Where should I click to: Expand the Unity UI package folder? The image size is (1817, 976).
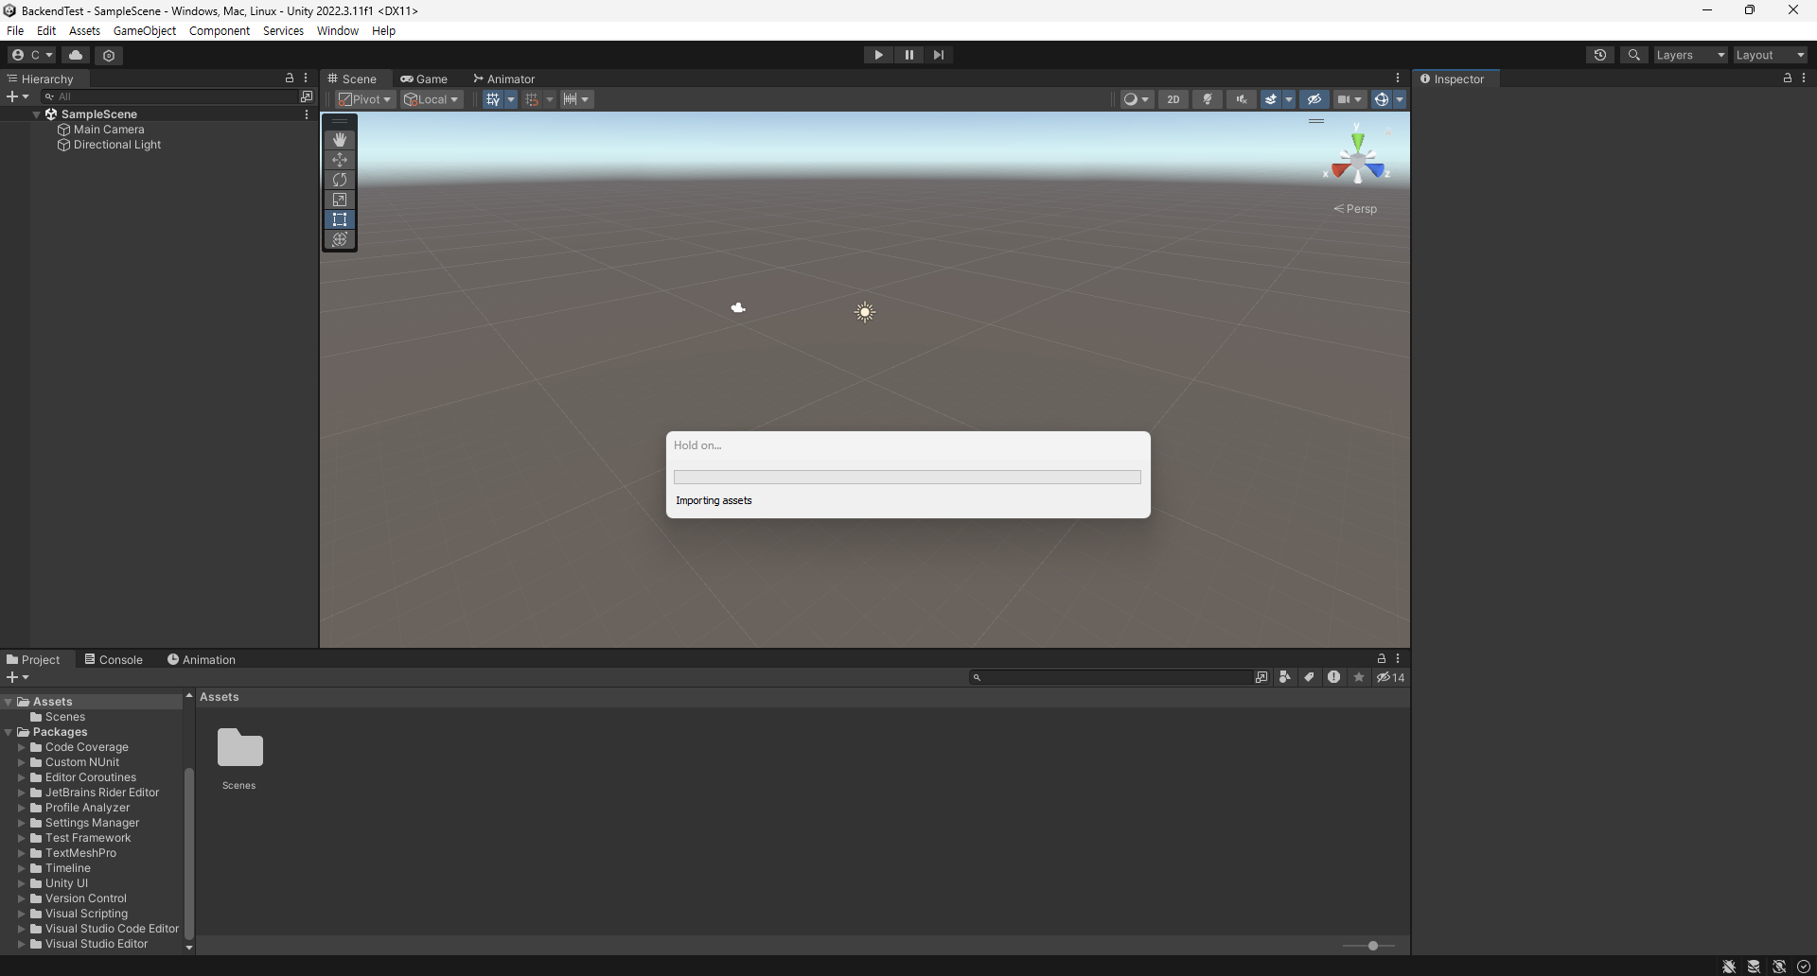(22, 883)
